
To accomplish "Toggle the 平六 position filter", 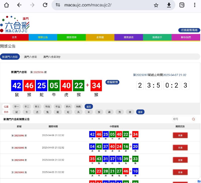I will click(x=68, y=106).
